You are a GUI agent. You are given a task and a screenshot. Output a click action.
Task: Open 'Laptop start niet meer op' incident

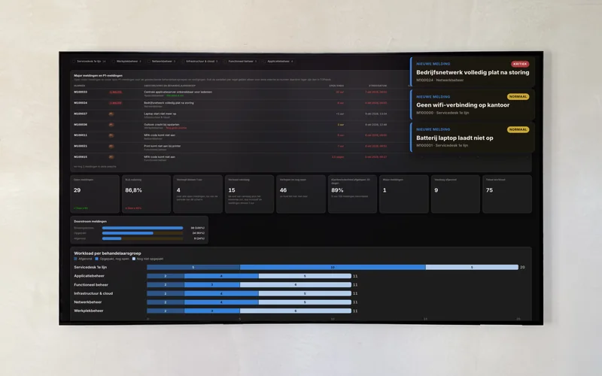pyautogui.click(x=160, y=114)
